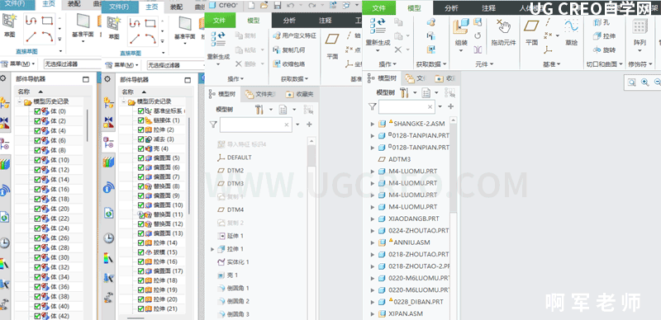661x320 pixels.
Task: Click 复制几何 in the Creo part window
Action: click(288, 49)
